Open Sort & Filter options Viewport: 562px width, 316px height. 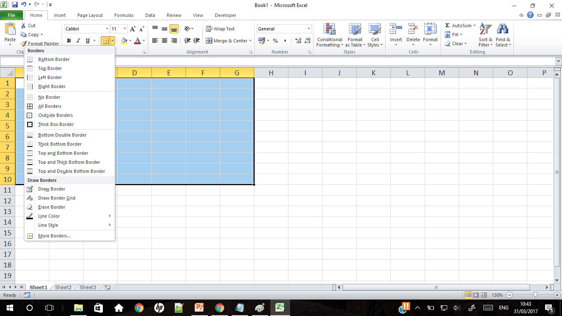tap(485, 35)
